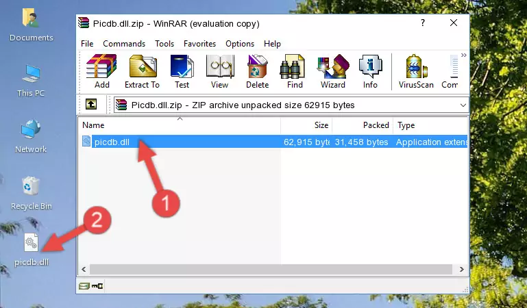The width and height of the screenshot is (527, 308).
Task: Open the Options menu
Action: pyautogui.click(x=240, y=44)
